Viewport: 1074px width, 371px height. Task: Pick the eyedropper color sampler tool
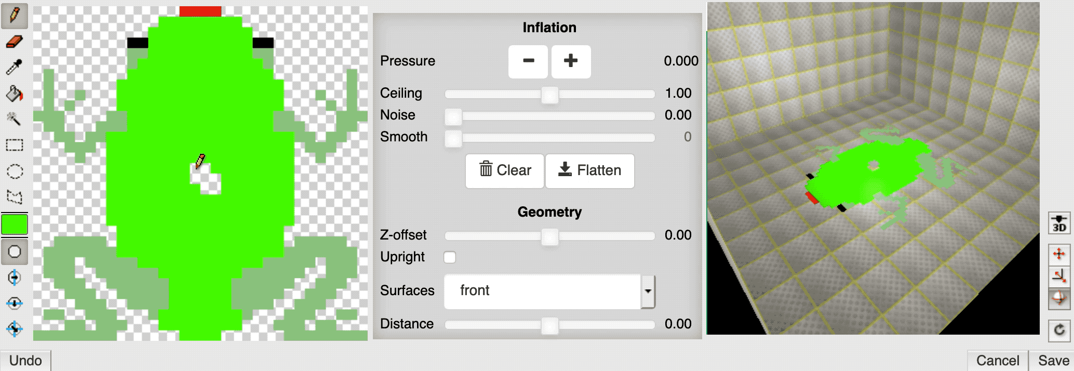(15, 68)
